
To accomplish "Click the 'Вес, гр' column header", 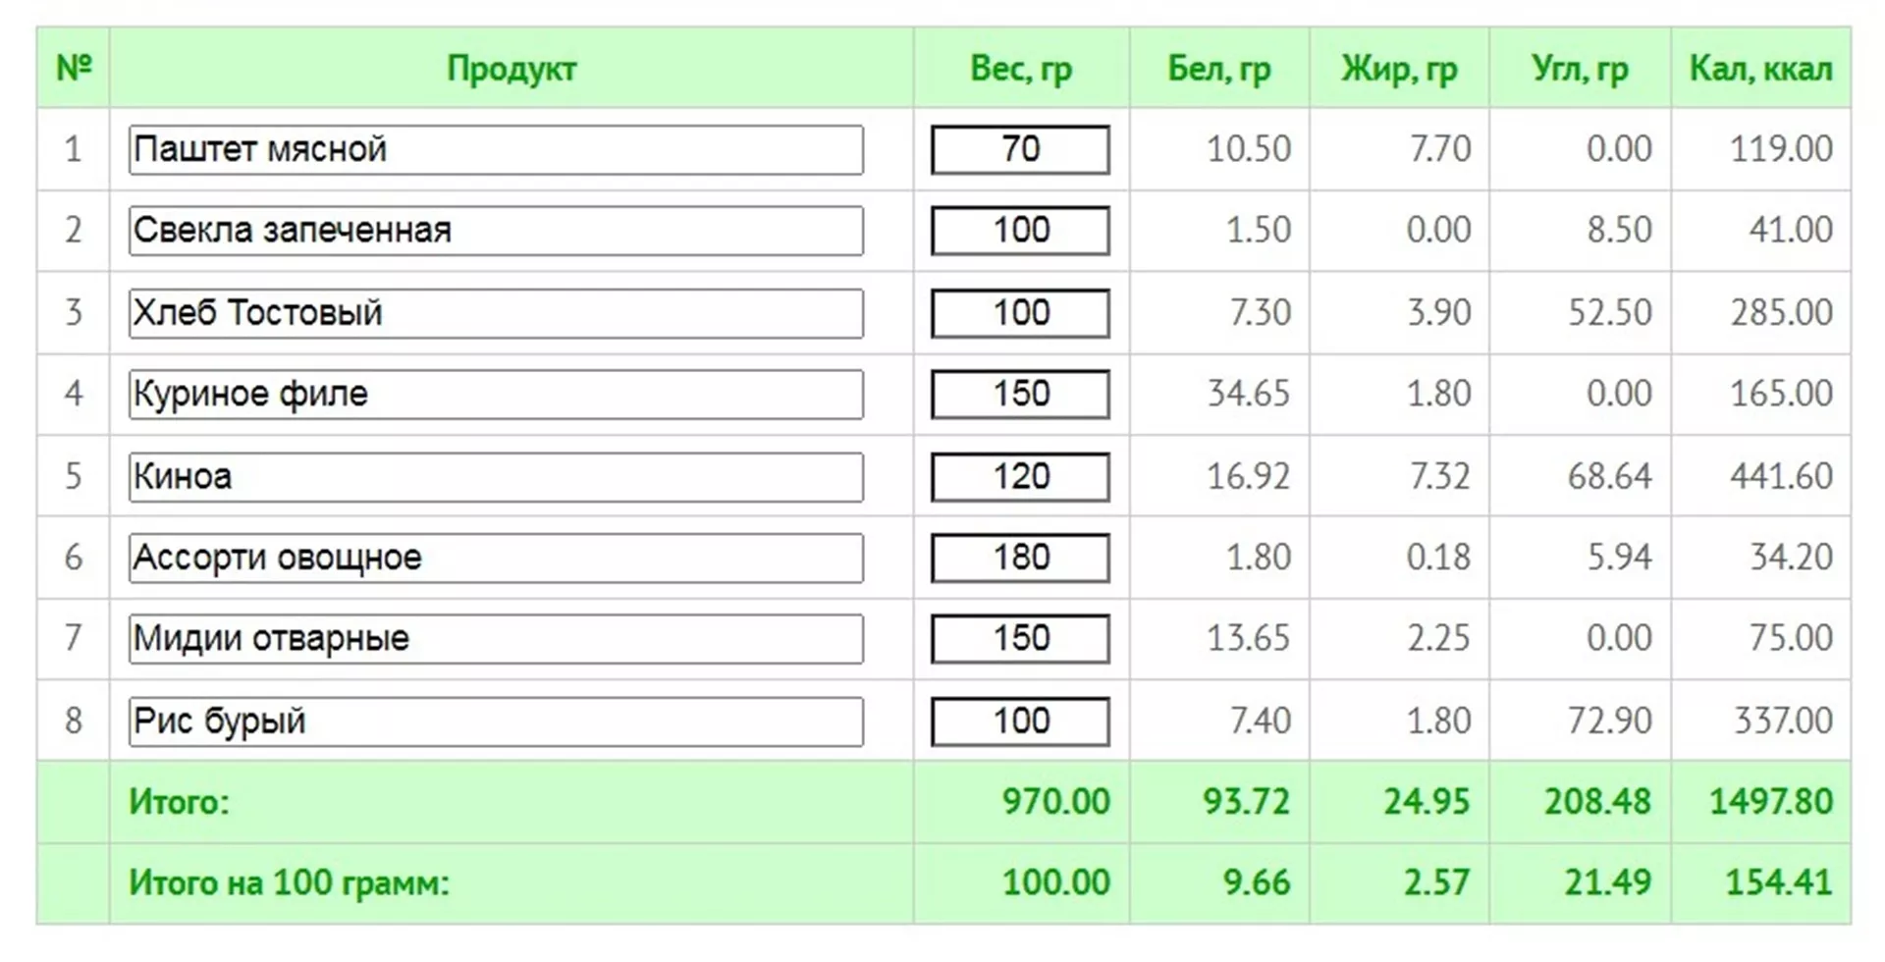I will point(1020,69).
